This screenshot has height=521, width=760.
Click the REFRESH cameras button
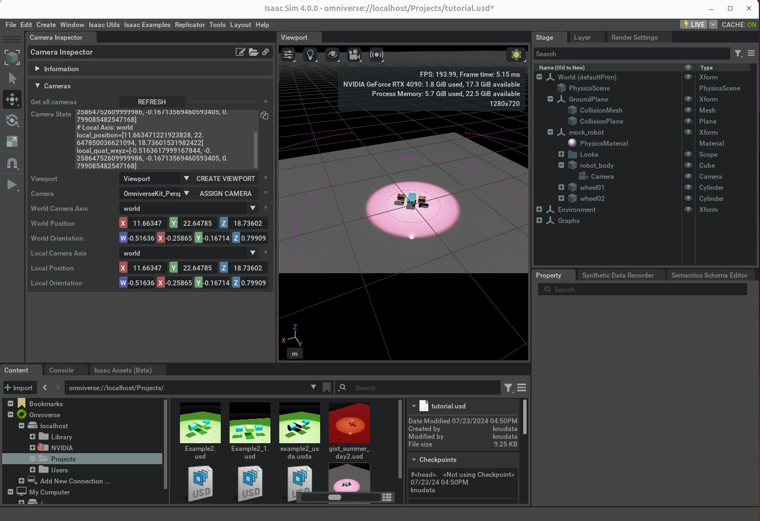[152, 102]
